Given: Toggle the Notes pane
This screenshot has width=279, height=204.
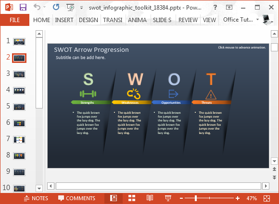Looking at the screenshot, I should [x=36, y=198].
